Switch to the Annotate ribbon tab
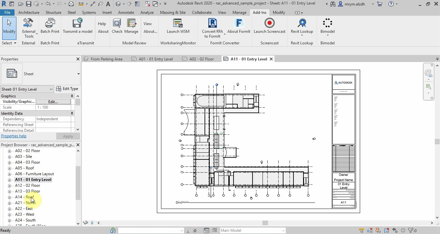Screen dimensions: 440x234 [x=126, y=13]
